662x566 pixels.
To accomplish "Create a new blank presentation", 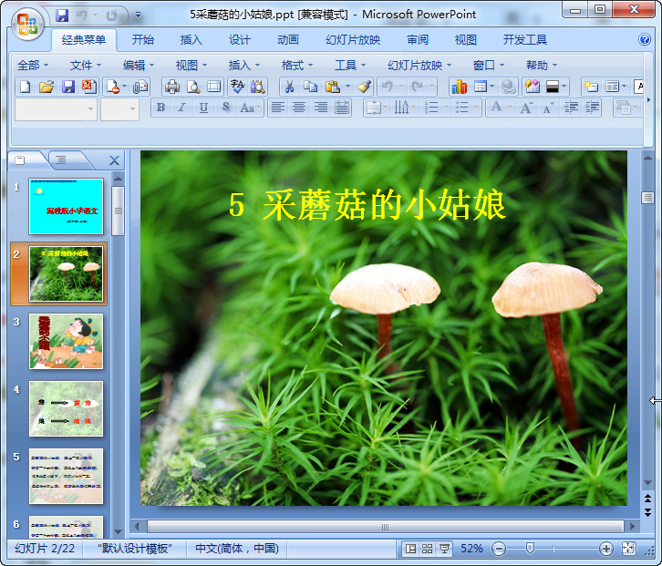I will 25,87.
